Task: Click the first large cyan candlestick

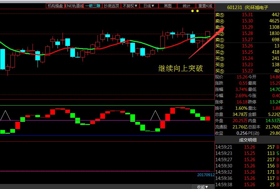Action: (3, 59)
